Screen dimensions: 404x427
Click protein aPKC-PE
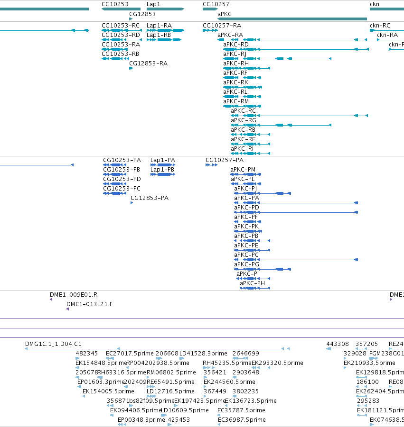(x=246, y=245)
